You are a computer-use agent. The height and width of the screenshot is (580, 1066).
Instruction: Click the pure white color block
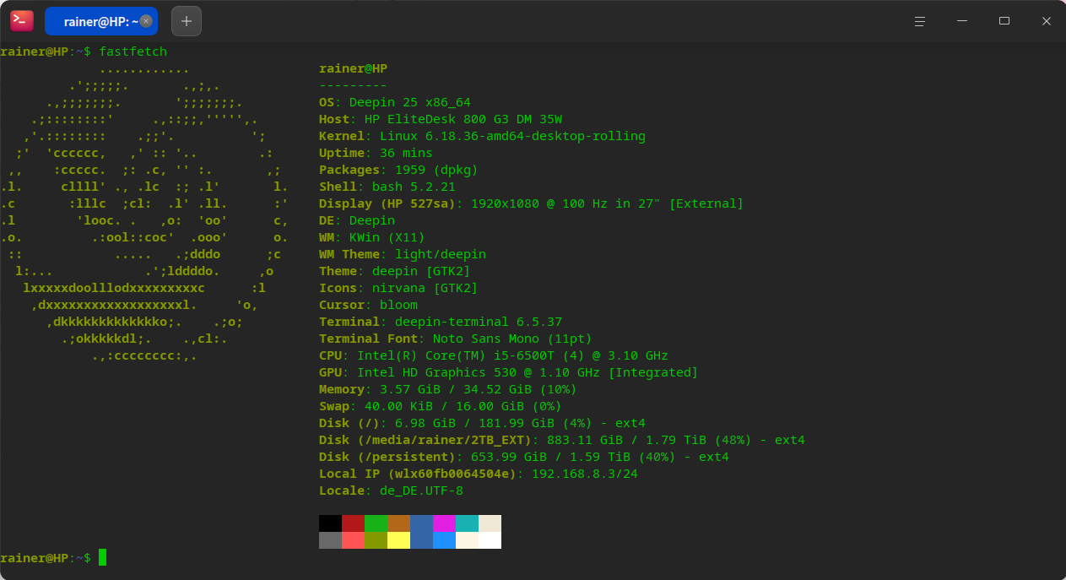coord(490,540)
